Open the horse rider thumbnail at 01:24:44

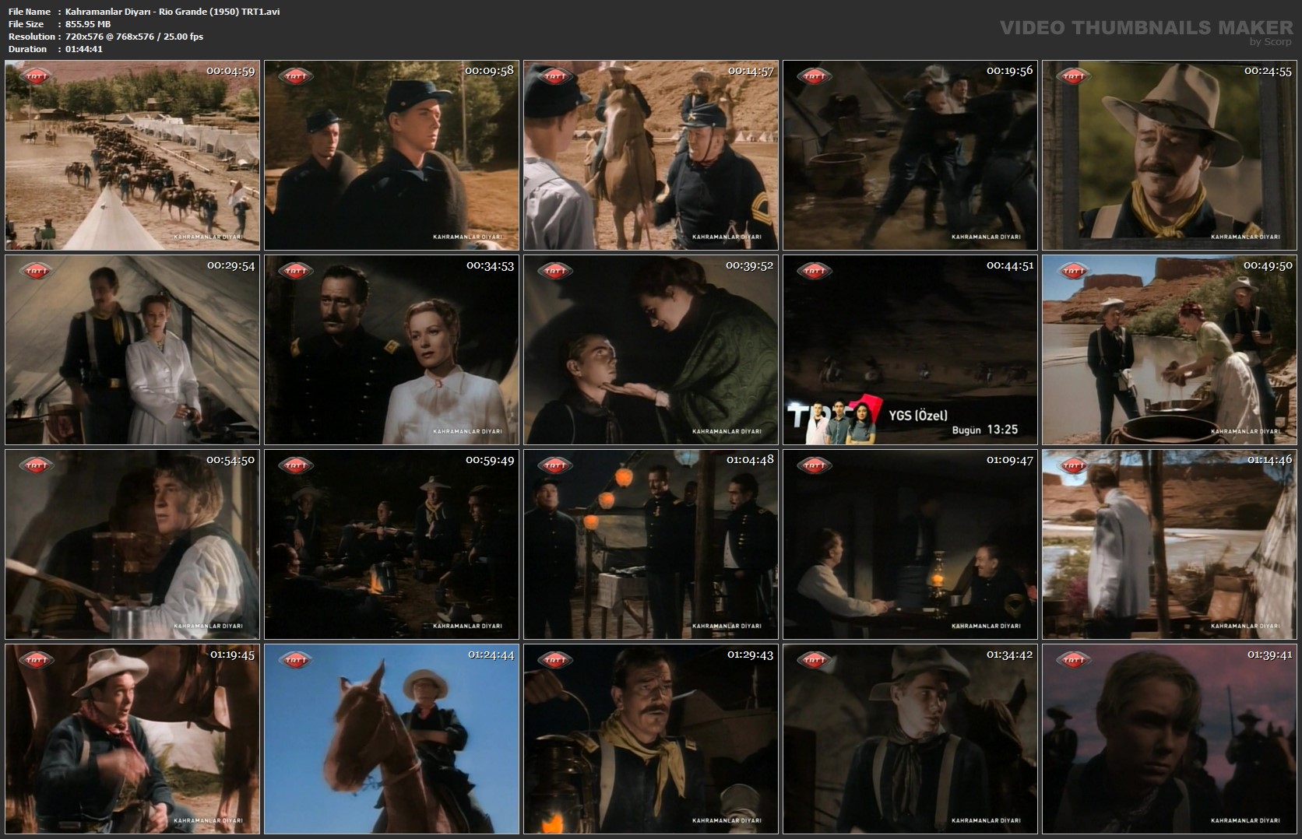tap(391, 739)
